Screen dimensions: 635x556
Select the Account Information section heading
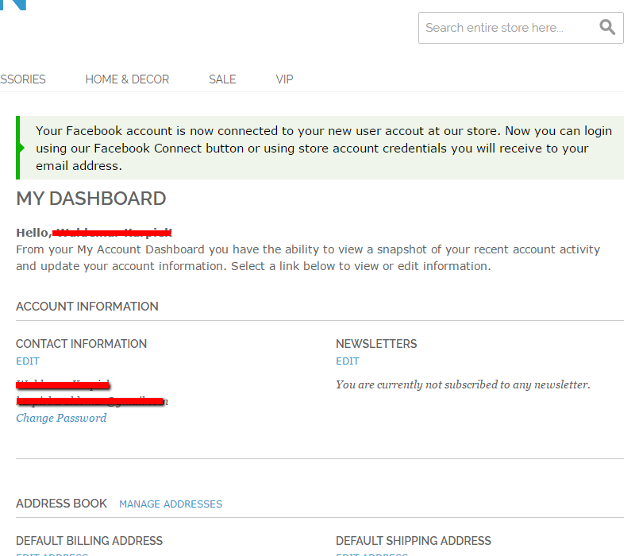[x=87, y=307]
